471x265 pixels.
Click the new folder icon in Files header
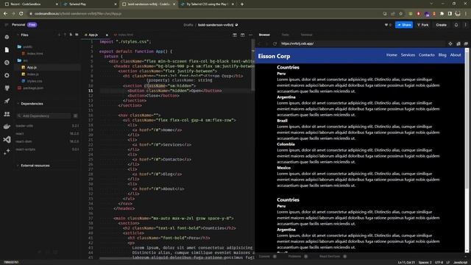click(77, 35)
